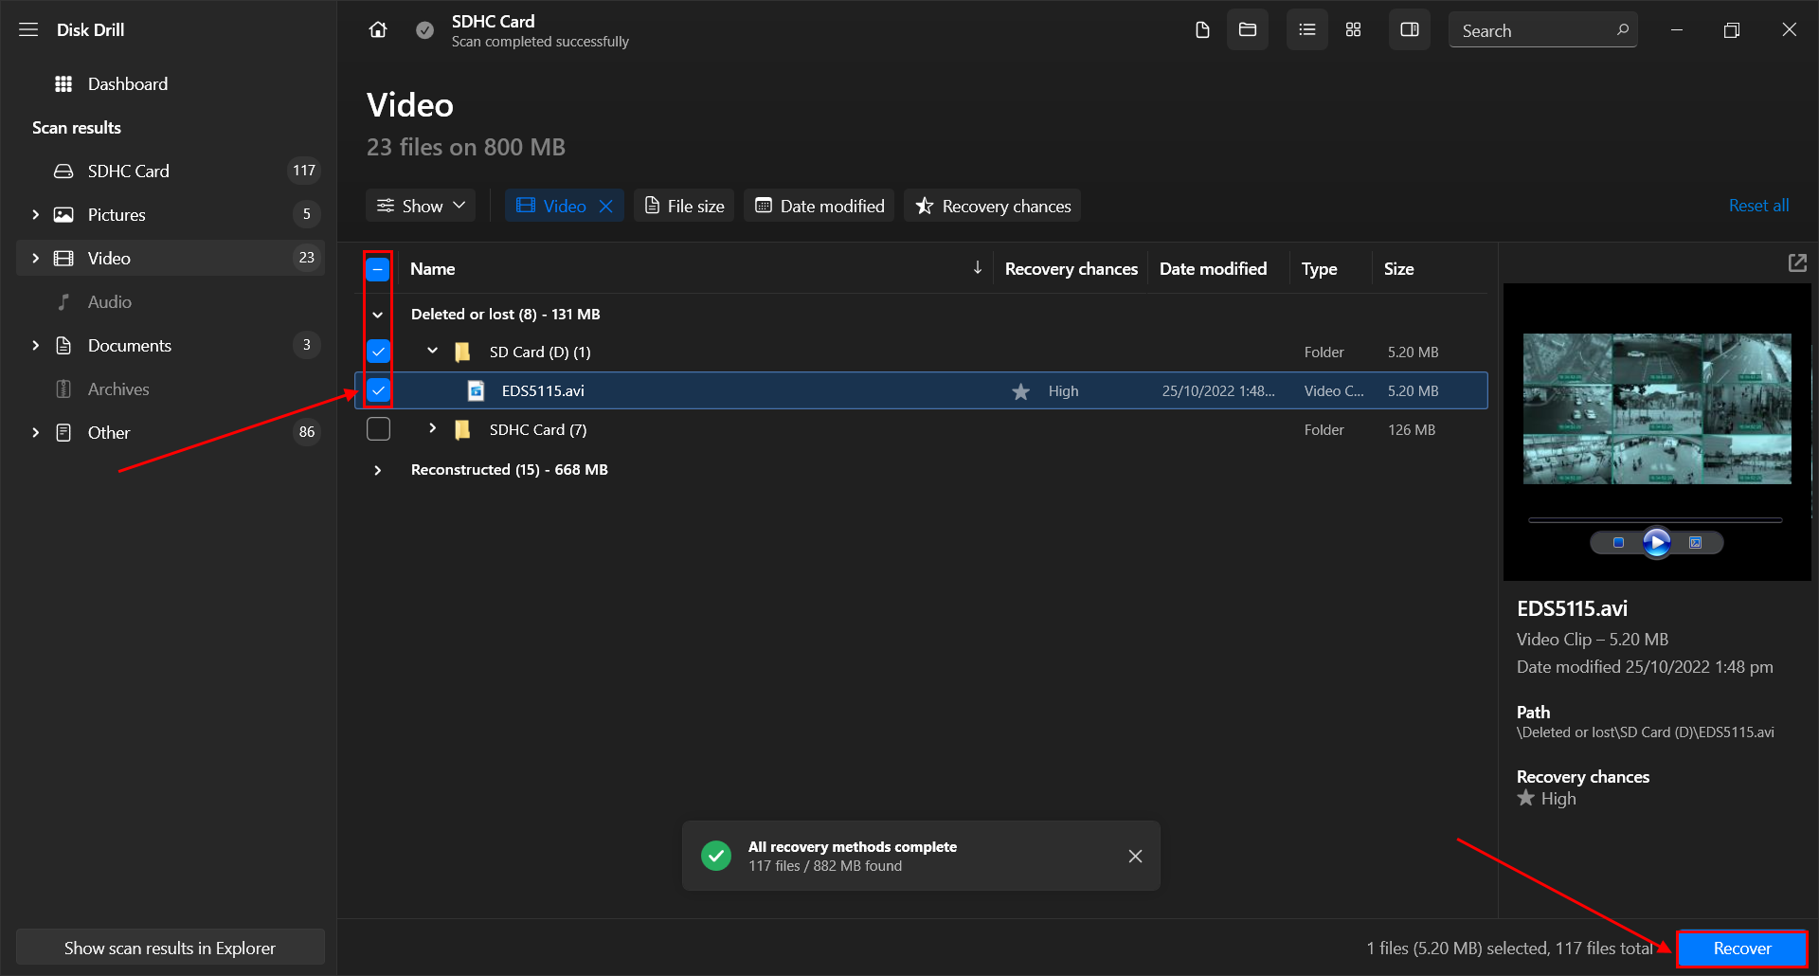
Task: Uncheck the SD Card (D) folder checkbox
Action: pyautogui.click(x=378, y=352)
